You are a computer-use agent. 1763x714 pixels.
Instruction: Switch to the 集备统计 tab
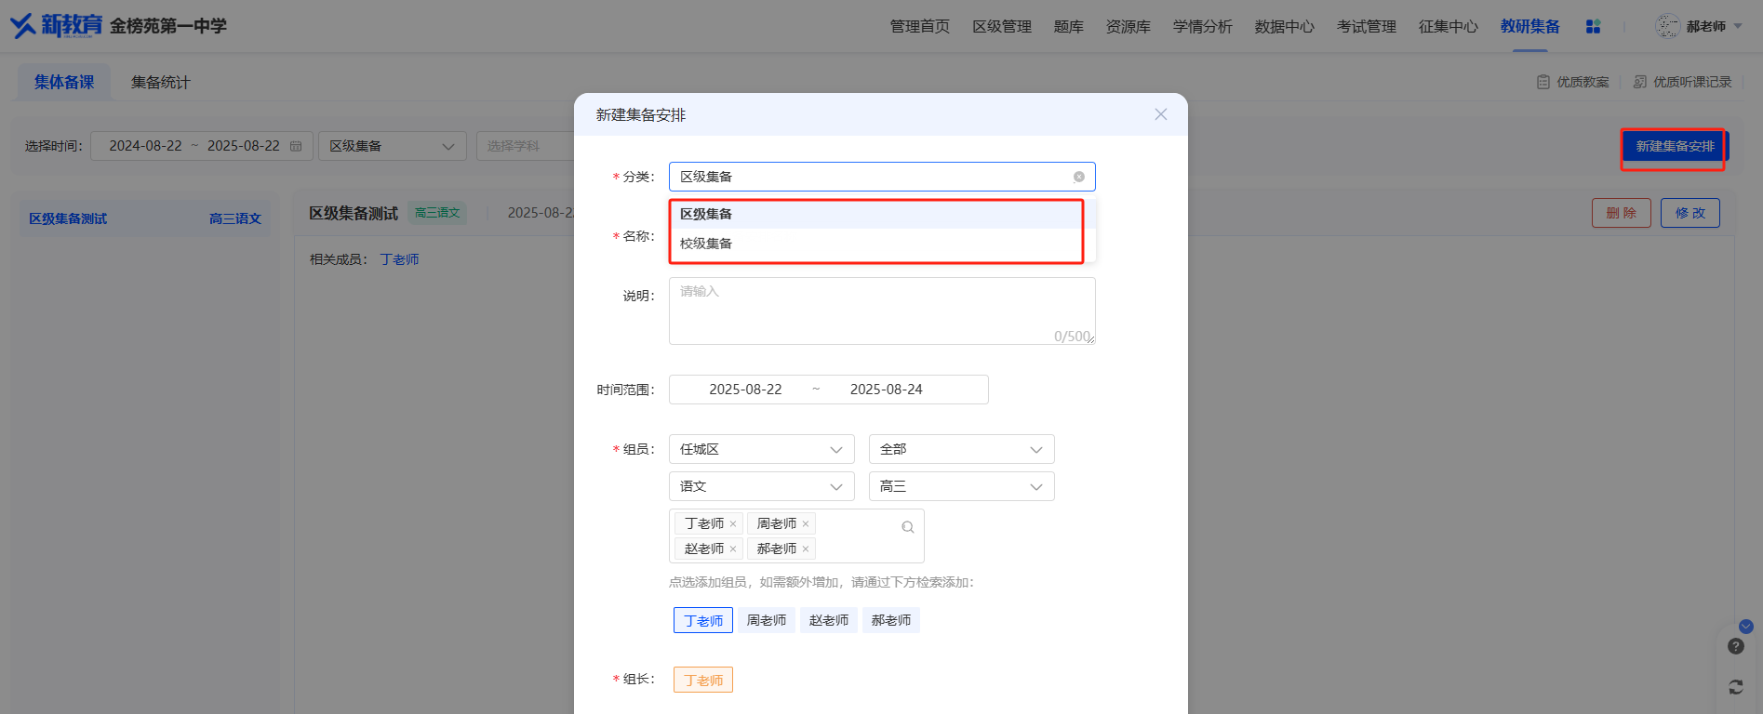click(160, 82)
